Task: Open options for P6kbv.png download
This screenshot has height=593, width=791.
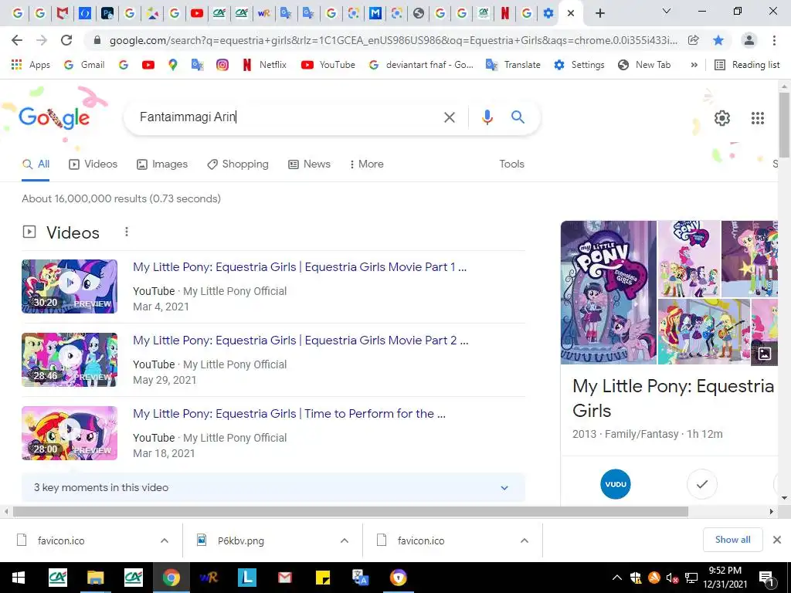Action: point(344,540)
